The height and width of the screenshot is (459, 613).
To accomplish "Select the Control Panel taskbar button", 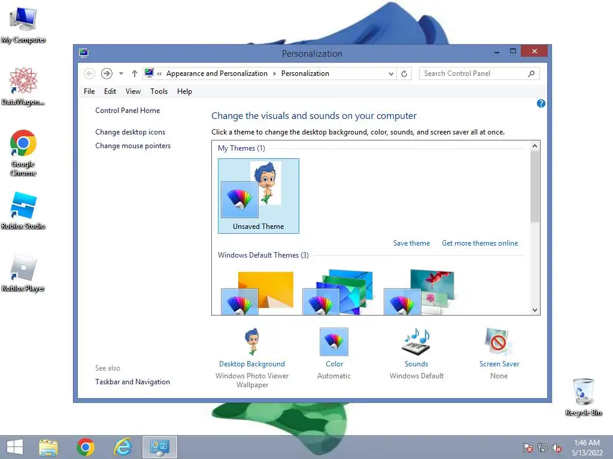I will point(159,447).
